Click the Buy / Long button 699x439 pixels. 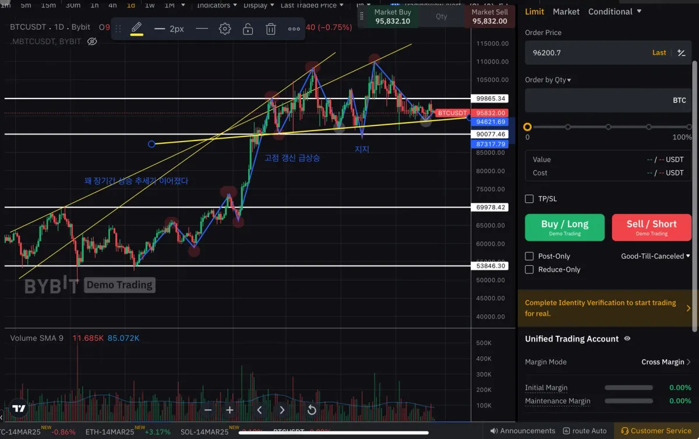(564, 227)
